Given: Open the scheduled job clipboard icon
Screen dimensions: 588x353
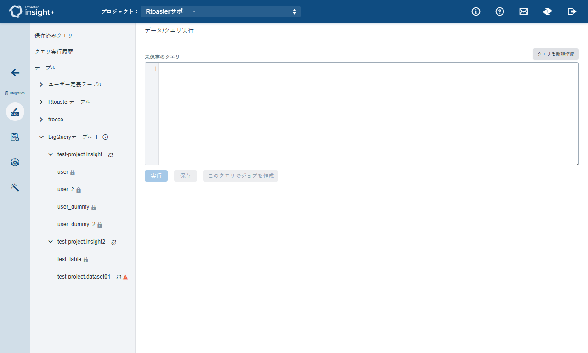Looking at the screenshot, I should coord(15,137).
